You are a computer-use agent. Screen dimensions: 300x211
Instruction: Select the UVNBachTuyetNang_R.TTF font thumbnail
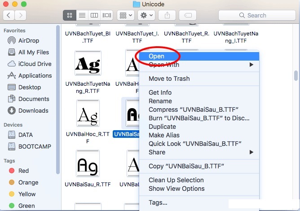88,63
